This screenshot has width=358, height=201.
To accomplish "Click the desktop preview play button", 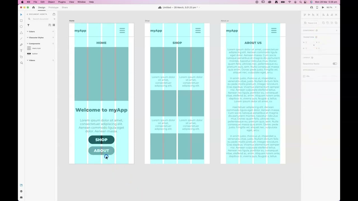I will click(323, 8).
